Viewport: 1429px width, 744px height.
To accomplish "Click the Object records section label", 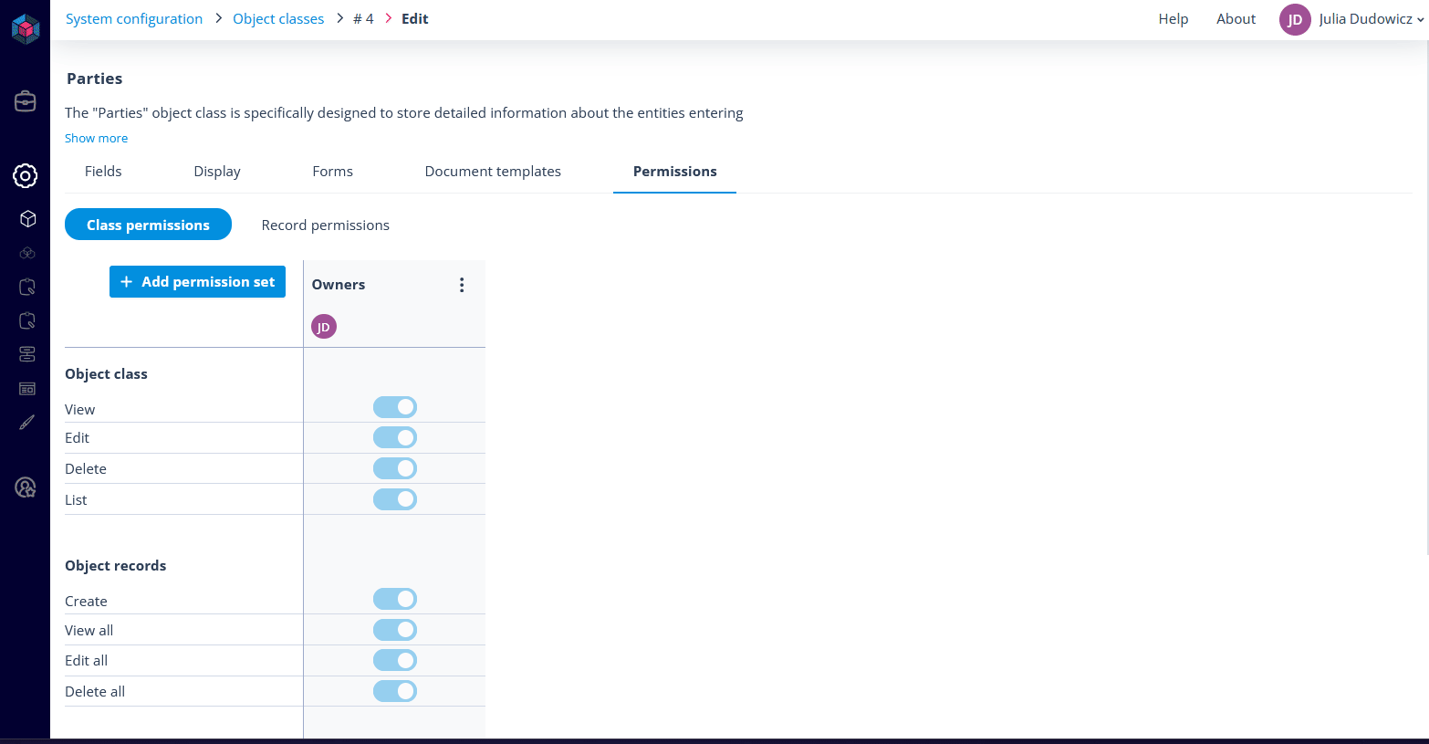I will 116,566.
